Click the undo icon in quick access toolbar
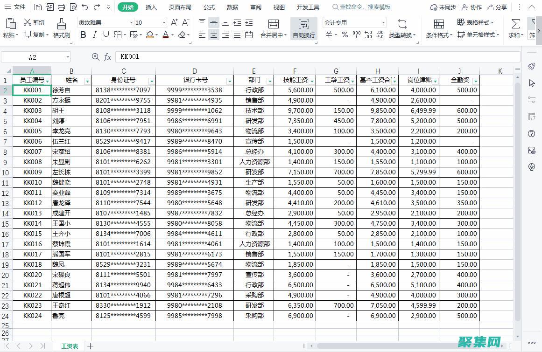542x352 pixels. pyautogui.click(x=84, y=7)
